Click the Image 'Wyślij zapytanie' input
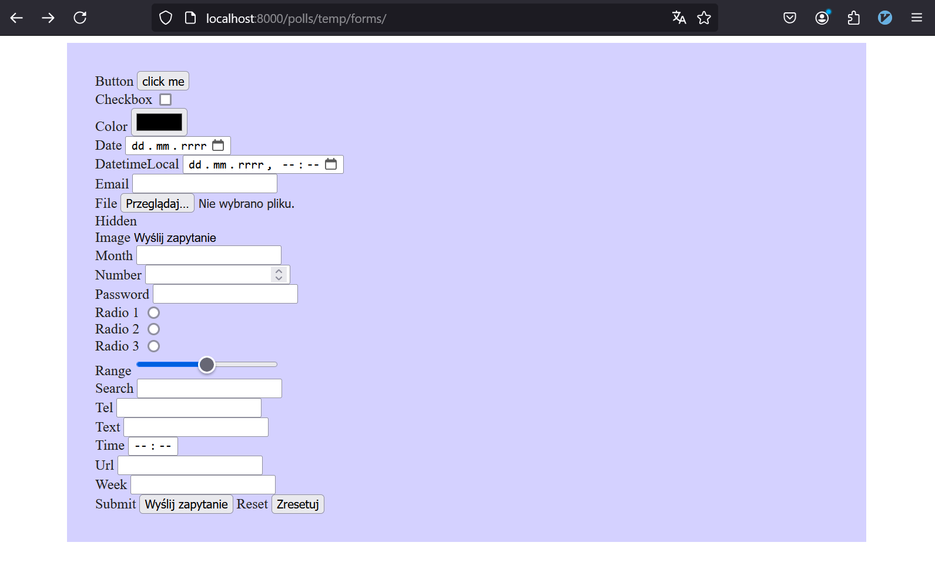 [x=175, y=238]
